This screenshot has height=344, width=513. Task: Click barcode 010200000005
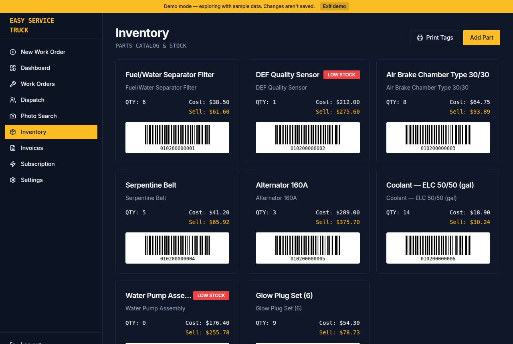click(x=308, y=248)
